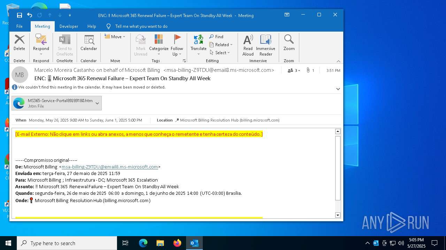Viewport: 446px width, 250px height.
Task: Collapse the ribbon
Action: [x=338, y=61]
